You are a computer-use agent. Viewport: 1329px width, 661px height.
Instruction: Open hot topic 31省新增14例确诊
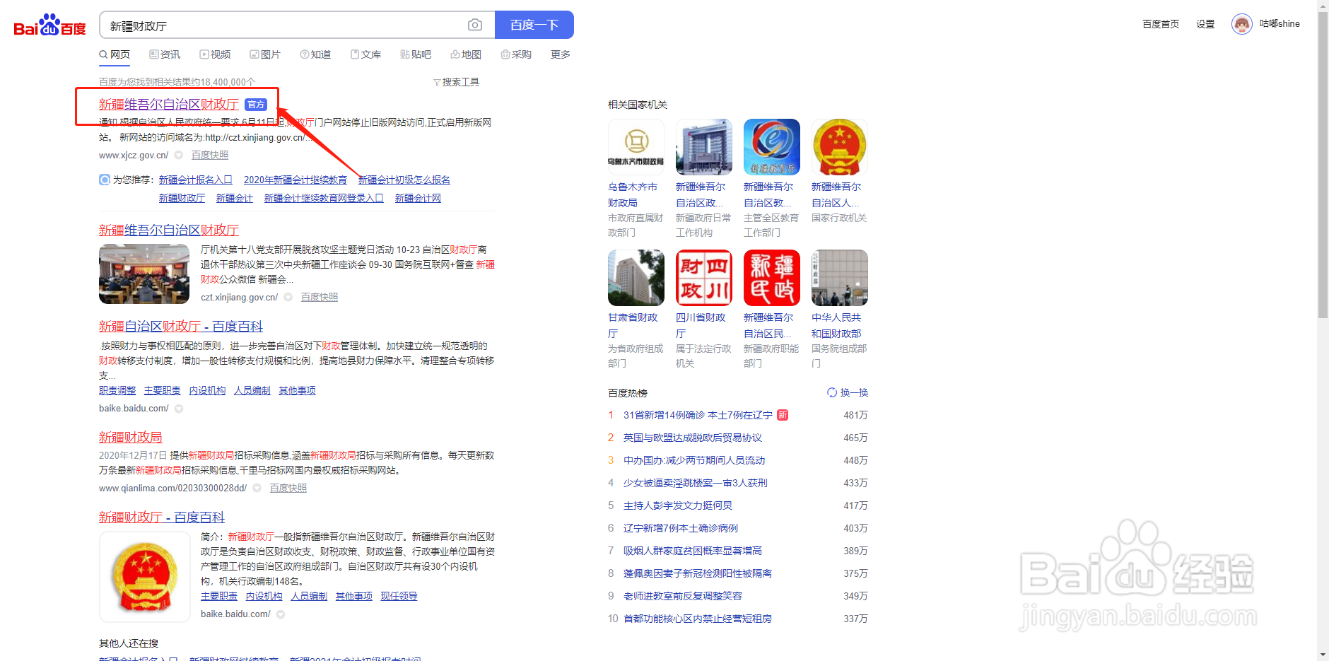click(x=698, y=415)
